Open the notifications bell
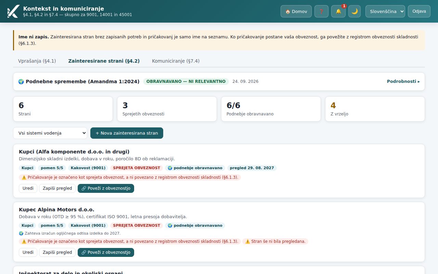Image resolution: width=438 pixels, height=274 pixels. click(x=338, y=11)
